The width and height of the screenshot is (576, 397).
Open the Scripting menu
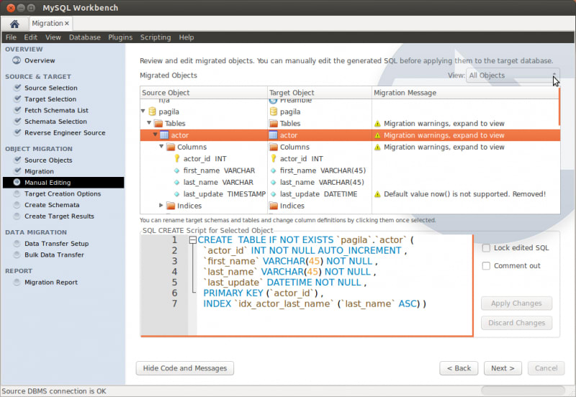point(156,37)
